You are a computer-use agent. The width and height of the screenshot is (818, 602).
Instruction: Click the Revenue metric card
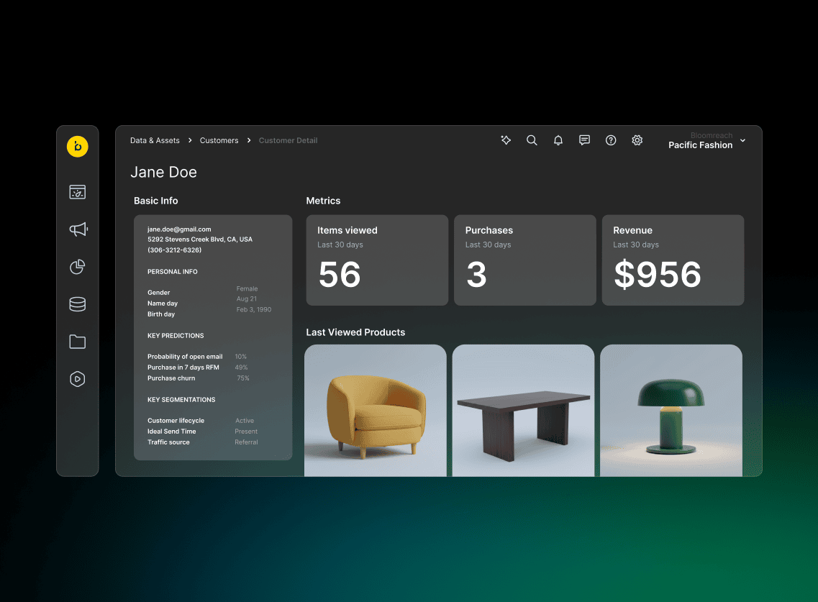tap(673, 260)
